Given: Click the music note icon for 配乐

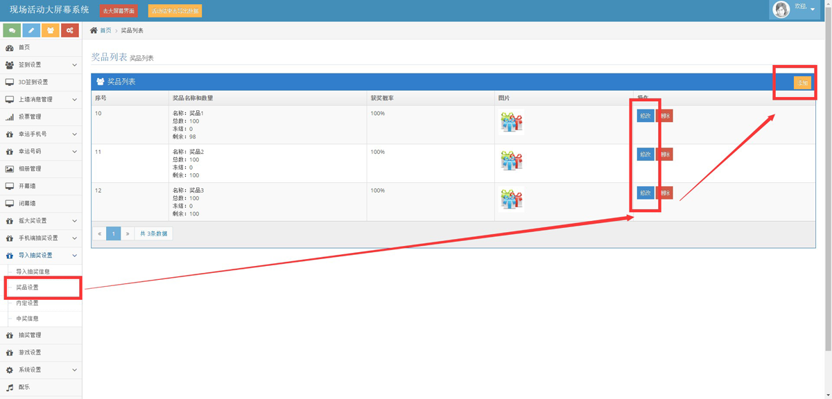Looking at the screenshot, I should 10,387.
